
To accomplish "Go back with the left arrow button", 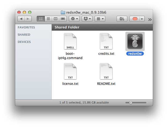I will (x=21, y=19).
